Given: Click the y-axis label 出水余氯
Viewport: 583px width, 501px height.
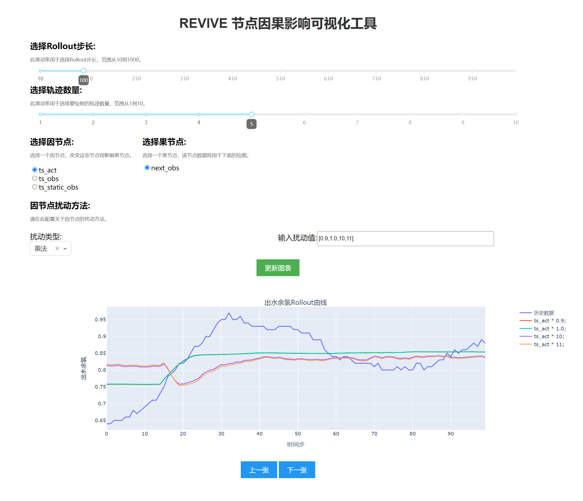Looking at the screenshot, I should (83, 368).
